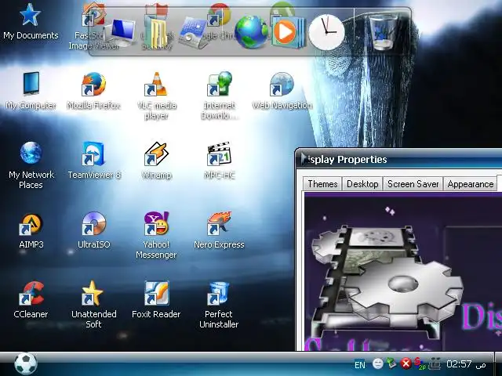502x376 pixels.
Task: Open Yahoo! Messenger shortcut
Action: 156,235
